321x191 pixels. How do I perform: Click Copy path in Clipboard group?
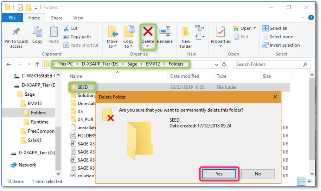tap(77, 37)
